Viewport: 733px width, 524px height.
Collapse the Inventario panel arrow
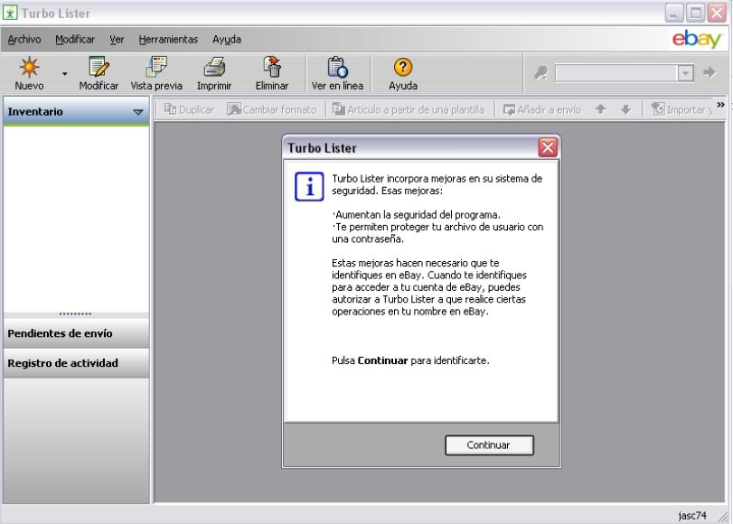[138, 112]
